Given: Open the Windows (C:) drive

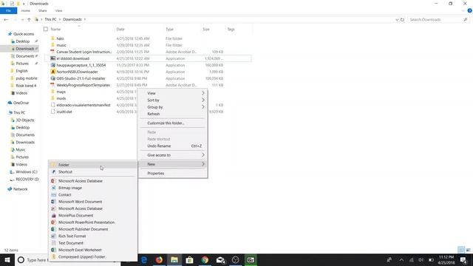Looking at the screenshot, I should click(27, 172).
